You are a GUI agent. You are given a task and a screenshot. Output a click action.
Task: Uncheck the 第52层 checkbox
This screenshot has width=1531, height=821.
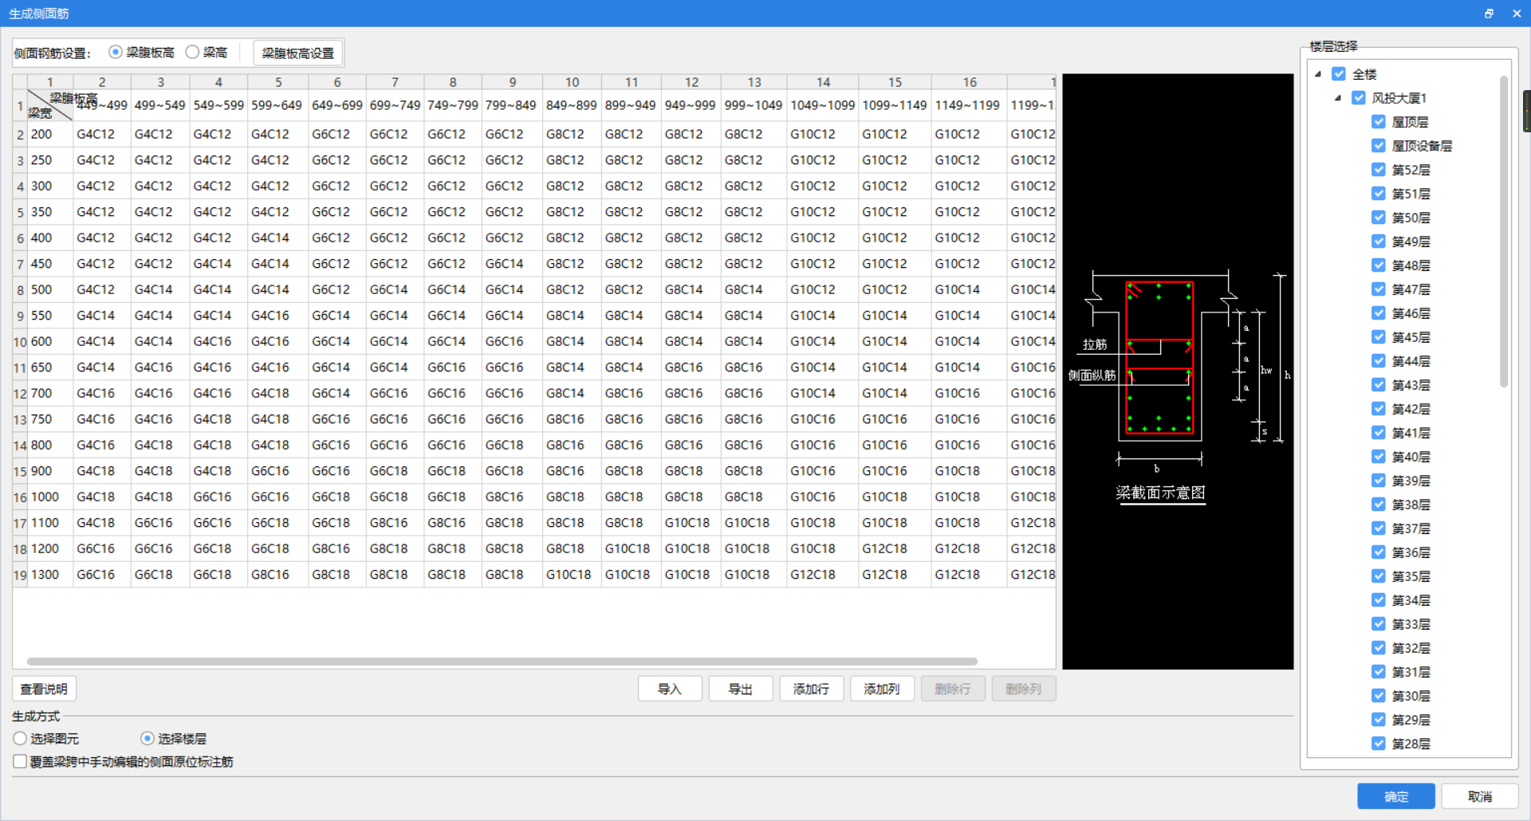coord(1379,170)
